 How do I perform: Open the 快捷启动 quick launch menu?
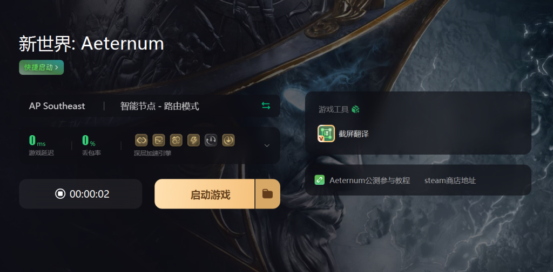pos(41,67)
